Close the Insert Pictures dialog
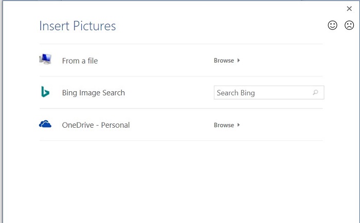 tap(350, 9)
